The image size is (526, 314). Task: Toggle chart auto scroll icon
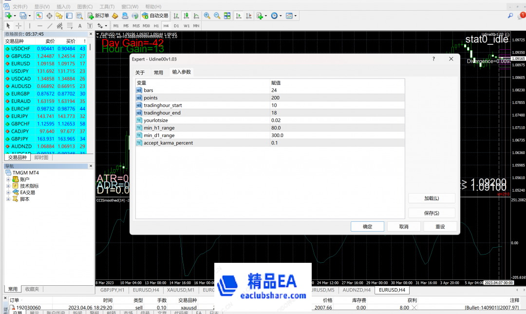(x=239, y=16)
